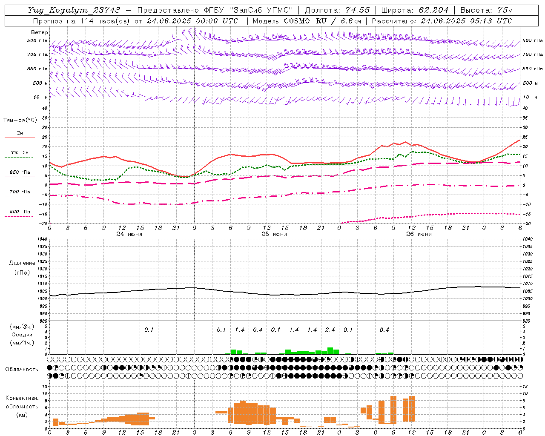
Task: Click the date label 25 июня
Action: pos(274,234)
